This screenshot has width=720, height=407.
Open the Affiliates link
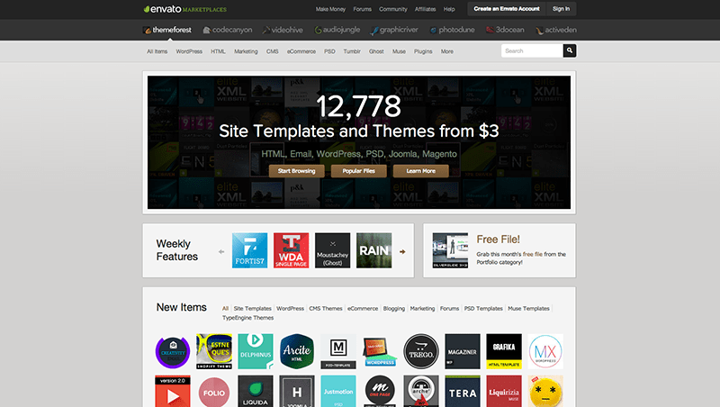pyautogui.click(x=425, y=9)
